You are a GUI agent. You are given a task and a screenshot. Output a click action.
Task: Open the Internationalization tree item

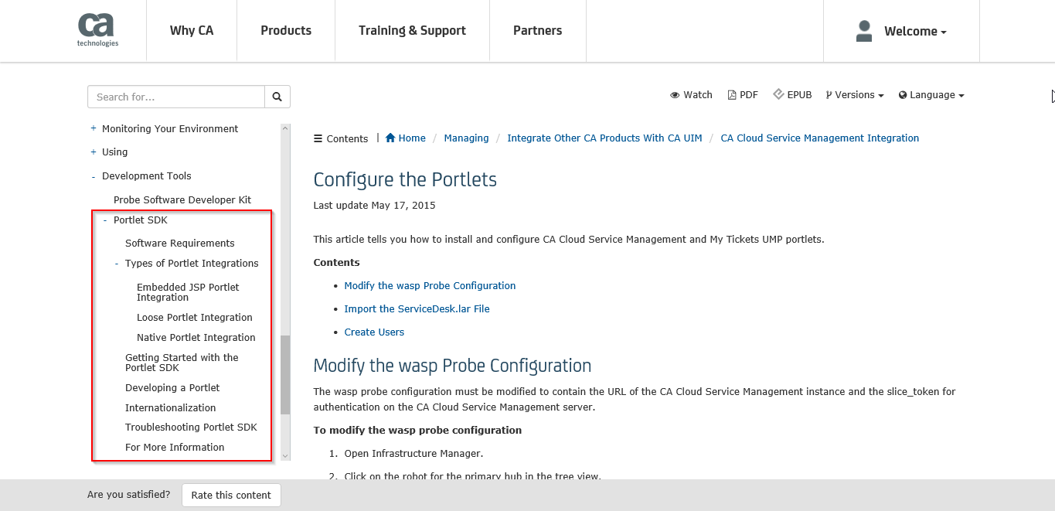click(x=171, y=408)
